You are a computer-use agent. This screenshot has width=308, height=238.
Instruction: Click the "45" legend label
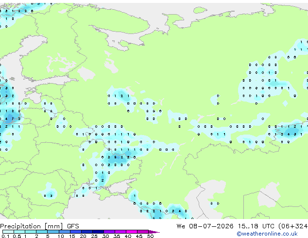pyautogui.click(x=139, y=236)
